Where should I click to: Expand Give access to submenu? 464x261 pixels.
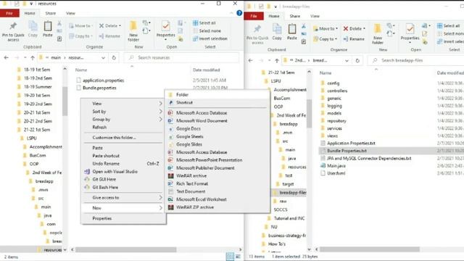(123, 197)
